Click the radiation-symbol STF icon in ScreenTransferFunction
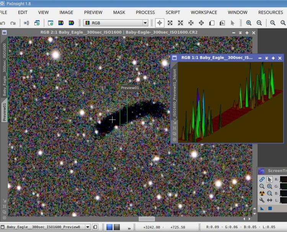 [x=262, y=193]
